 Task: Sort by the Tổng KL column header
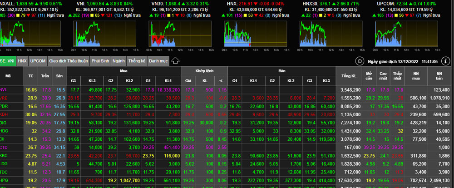348,76
